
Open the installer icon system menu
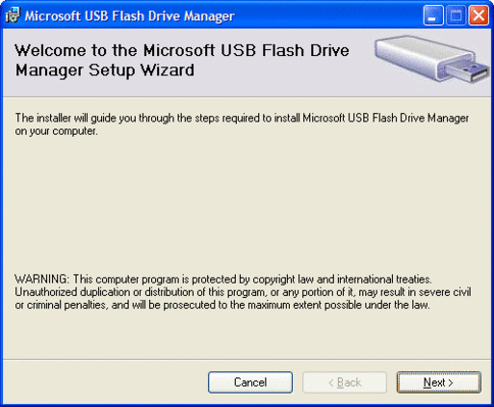click(x=13, y=15)
